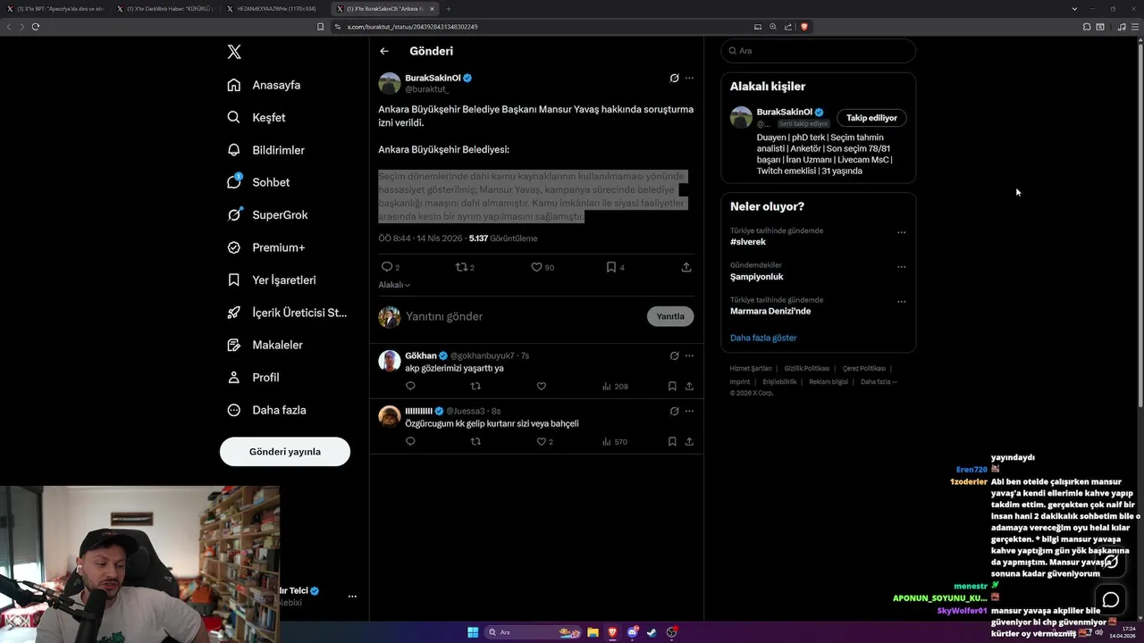The width and height of the screenshot is (1144, 643).
Task: Share the main post
Action: coord(686,267)
